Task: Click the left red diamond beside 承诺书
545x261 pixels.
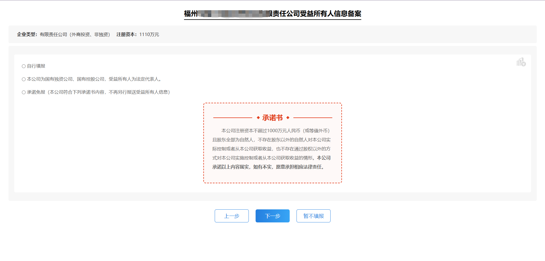Action: [258, 117]
